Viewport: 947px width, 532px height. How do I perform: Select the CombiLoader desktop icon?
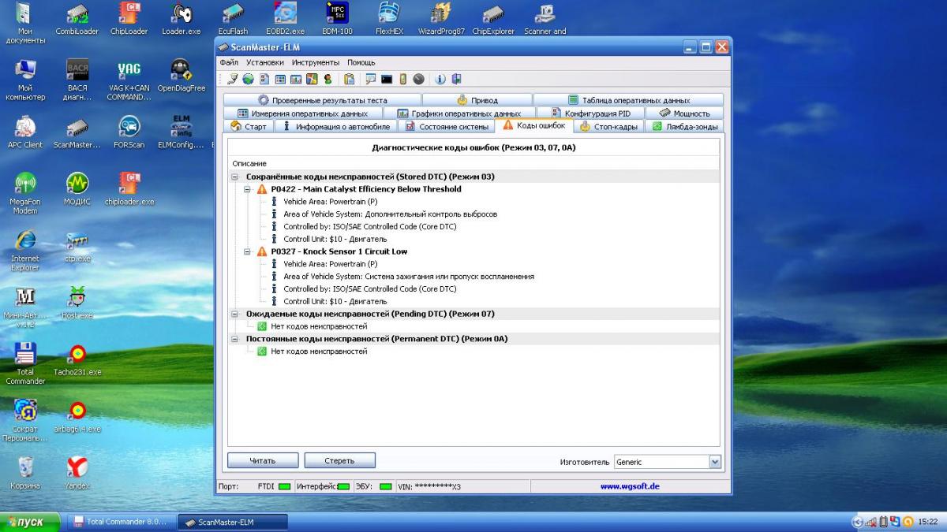(77, 19)
